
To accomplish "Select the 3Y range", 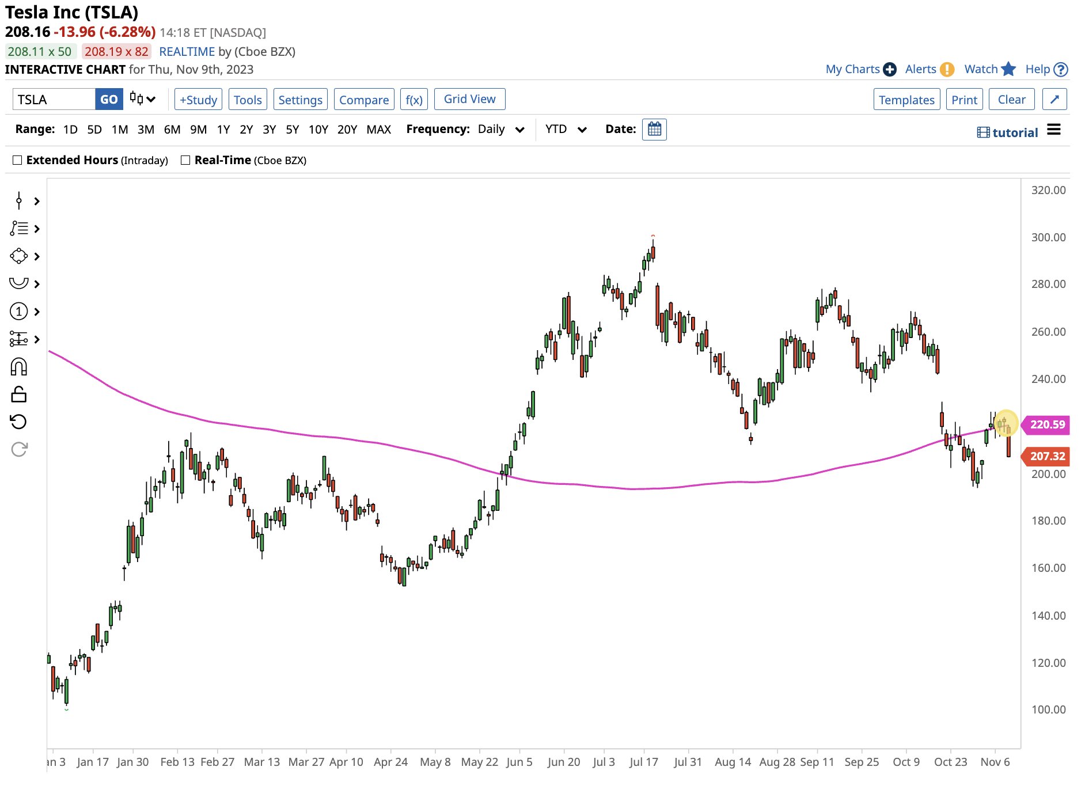I will (x=270, y=129).
